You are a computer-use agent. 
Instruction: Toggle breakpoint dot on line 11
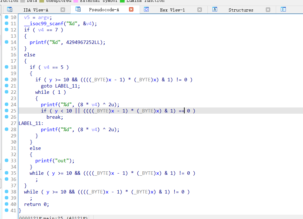pos(7,23)
